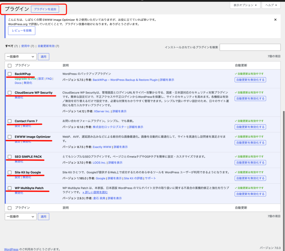285x251 pixels.
Task: Check the BackWPup plugin checkbox
Action: [10, 74]
